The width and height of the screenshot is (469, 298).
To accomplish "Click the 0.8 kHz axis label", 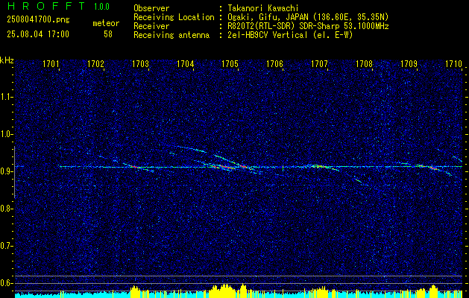I will point(7,209).
